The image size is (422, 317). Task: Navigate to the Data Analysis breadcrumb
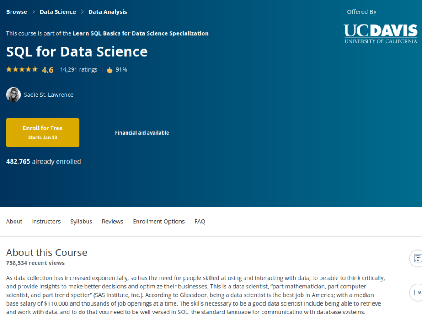[x=108, y=12]
